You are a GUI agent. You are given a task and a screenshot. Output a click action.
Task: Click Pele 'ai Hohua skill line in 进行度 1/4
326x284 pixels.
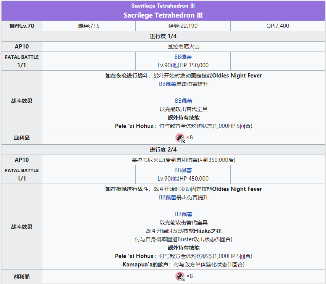[183, 126]
